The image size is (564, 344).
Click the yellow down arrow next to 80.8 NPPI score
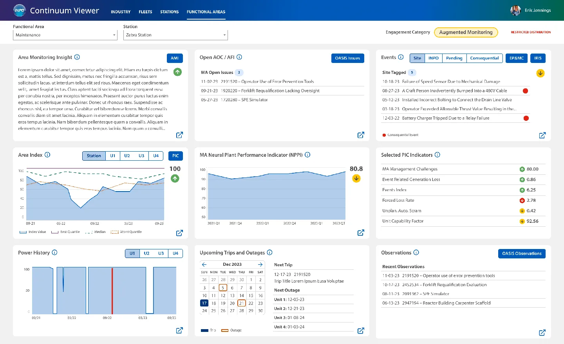coord(356,178)
